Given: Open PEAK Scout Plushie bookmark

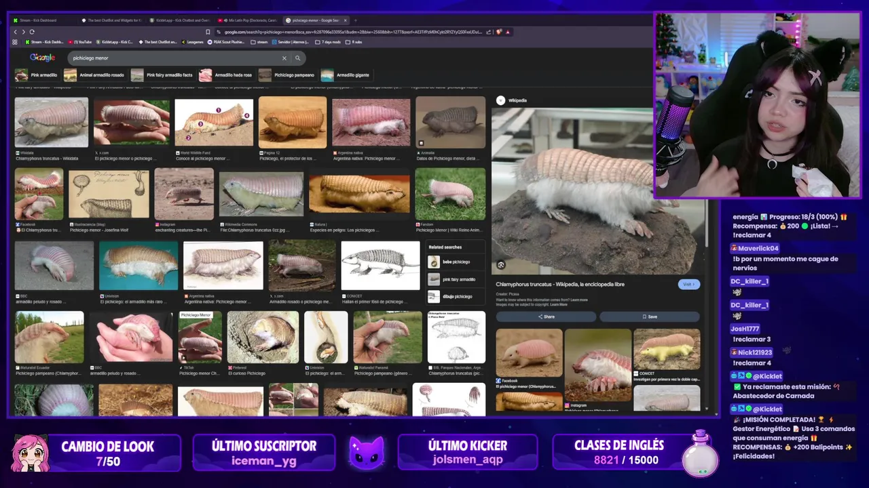Looking at the screenshot, I should pos(226,42).
